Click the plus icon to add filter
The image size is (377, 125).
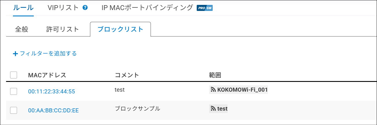click(x=15, y=54)
